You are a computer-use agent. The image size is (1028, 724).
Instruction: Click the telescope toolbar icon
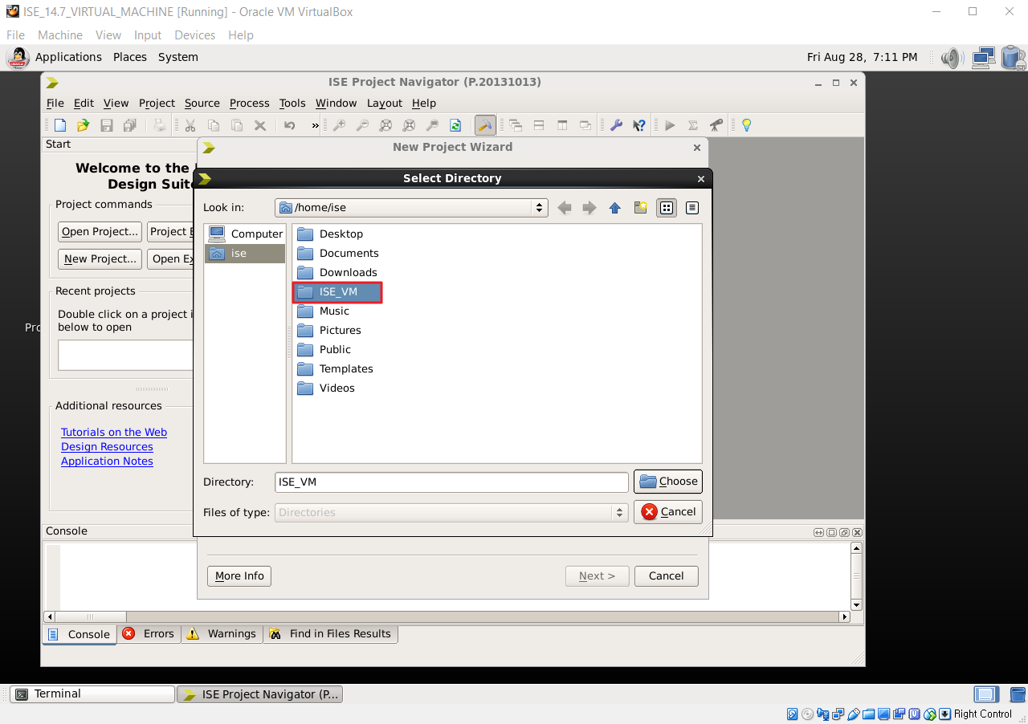716,125
